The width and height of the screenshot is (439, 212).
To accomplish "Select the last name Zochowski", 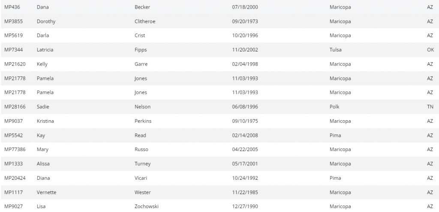I will 147,206.
